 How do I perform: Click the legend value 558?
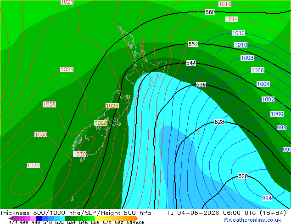(x=95, y=222)
